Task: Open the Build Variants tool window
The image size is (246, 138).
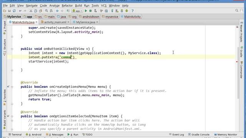Action: point(5,120)
